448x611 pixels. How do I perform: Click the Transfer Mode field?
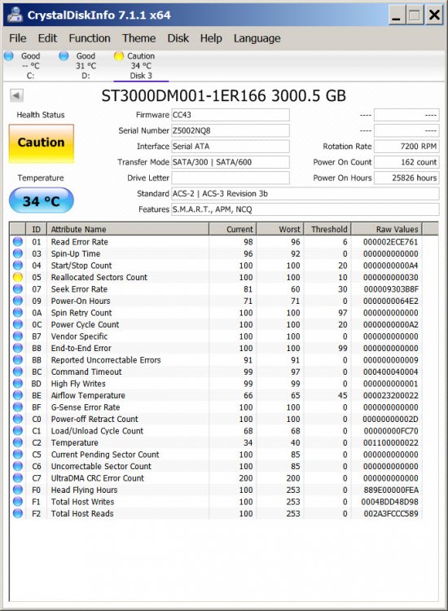231,162
